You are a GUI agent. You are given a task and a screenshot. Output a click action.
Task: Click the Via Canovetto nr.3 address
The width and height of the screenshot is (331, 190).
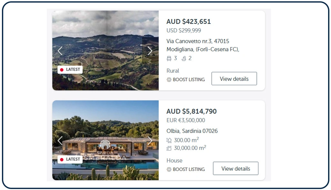(x=198, y=41)
